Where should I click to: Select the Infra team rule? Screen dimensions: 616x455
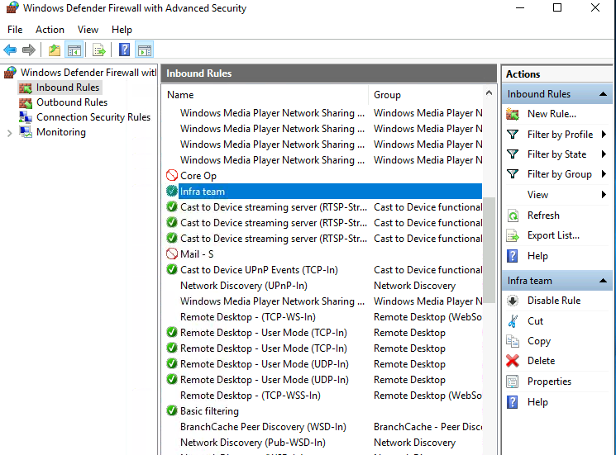323,192
